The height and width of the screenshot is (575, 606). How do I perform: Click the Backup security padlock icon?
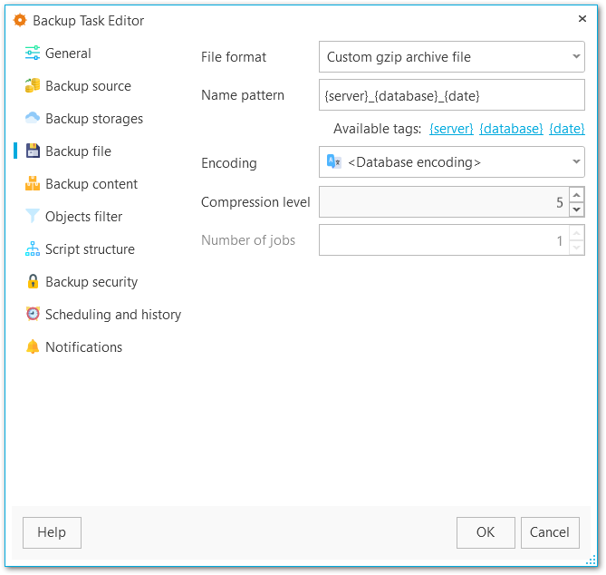pos(33,282)
